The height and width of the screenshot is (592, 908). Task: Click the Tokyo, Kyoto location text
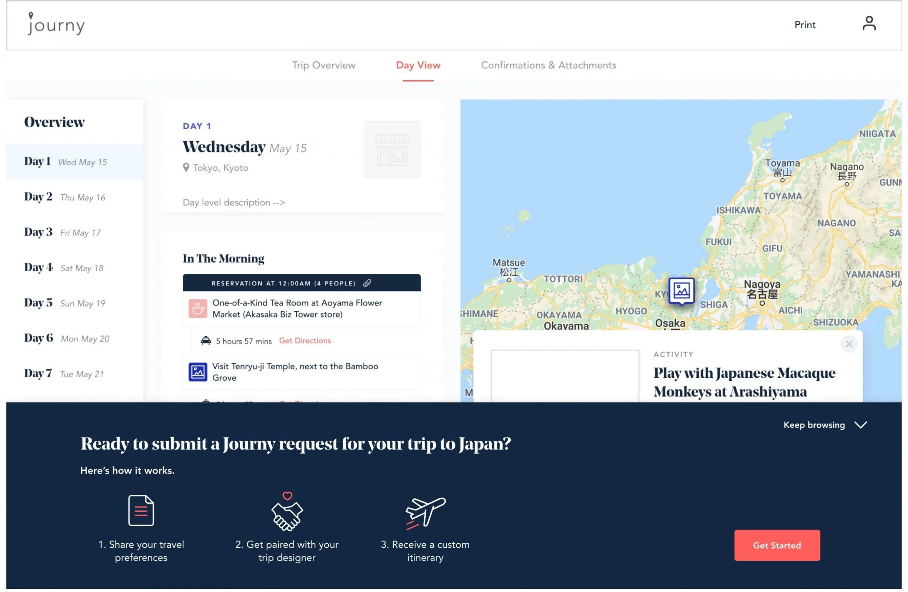tap(220, 168)
